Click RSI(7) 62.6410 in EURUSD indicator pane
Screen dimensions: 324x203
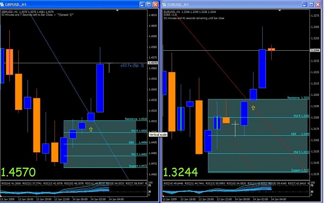point(297,183)
